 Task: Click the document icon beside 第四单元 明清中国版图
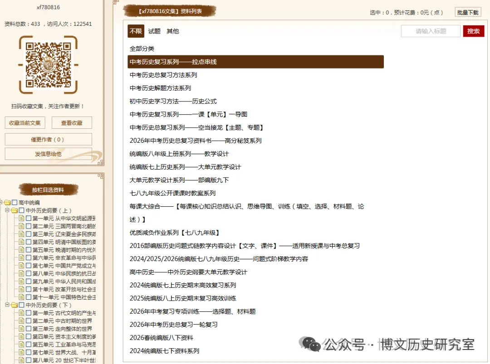21,241
